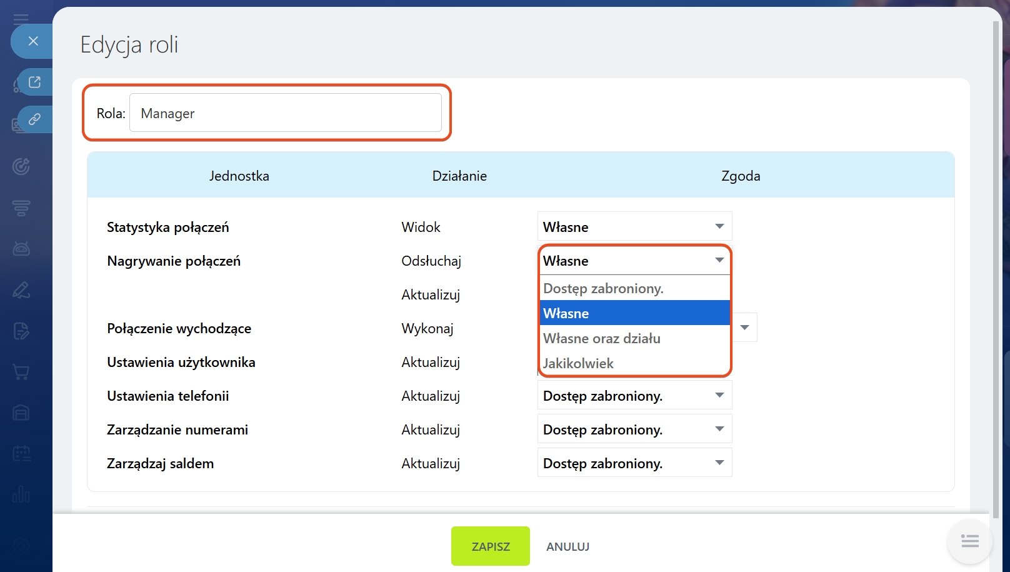The width and height of the screenshot is (1010, 572).
Task: Click the bar chart analytics icon
Action: point(21,494)
